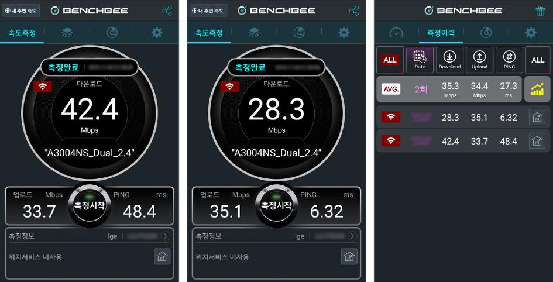
Task: Tap 48.4 ping in the history list
Action: point(509,142)
